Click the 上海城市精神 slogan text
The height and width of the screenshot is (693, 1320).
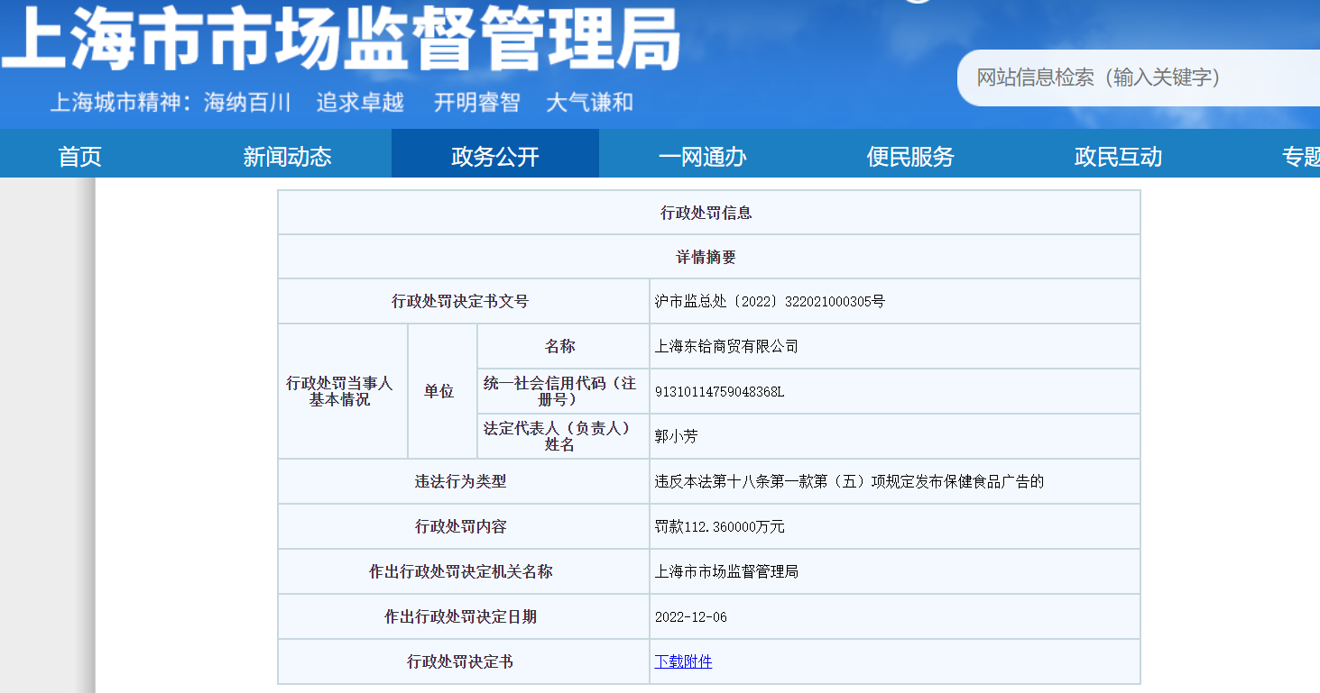[x=341, y=103]
